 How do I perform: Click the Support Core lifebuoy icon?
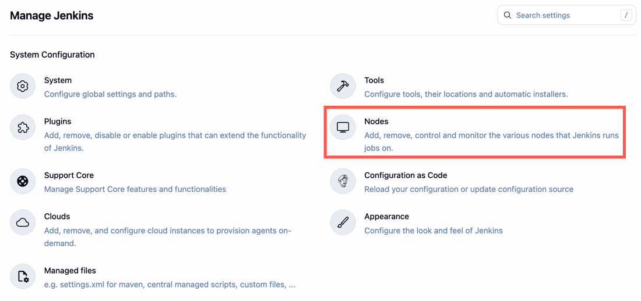23,181
